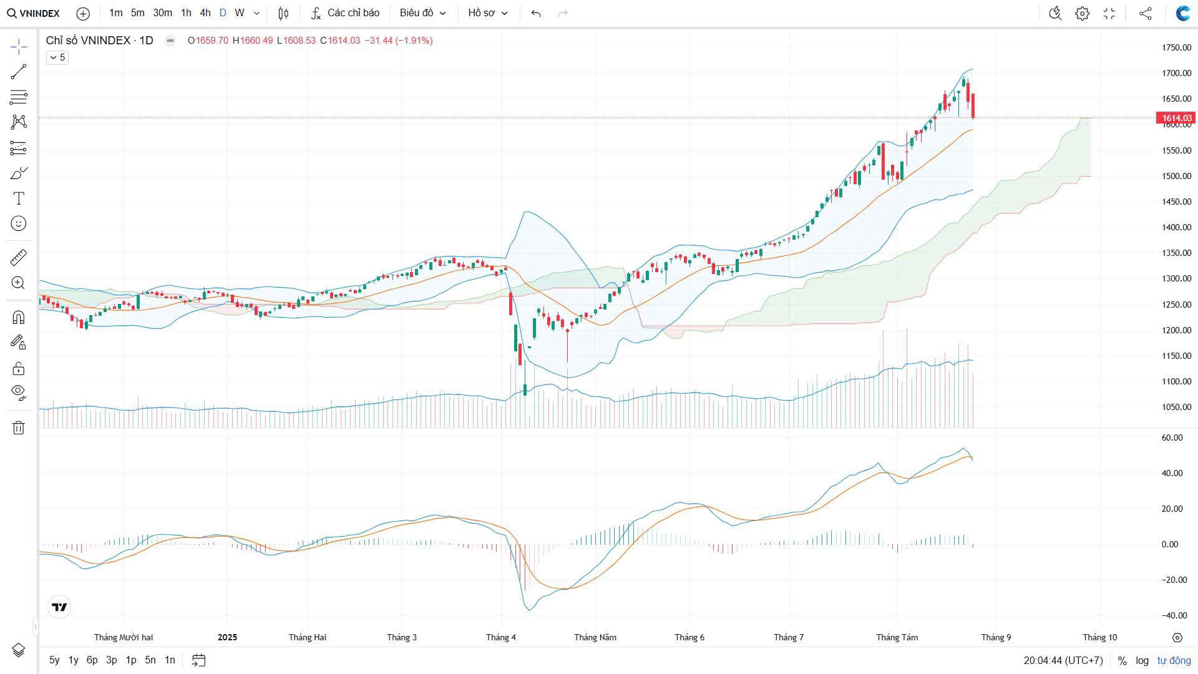Image resolution: width=1198 pixels, height=674 pixels.
Task: Select the text annotation tool
Action: click(19, 198)
